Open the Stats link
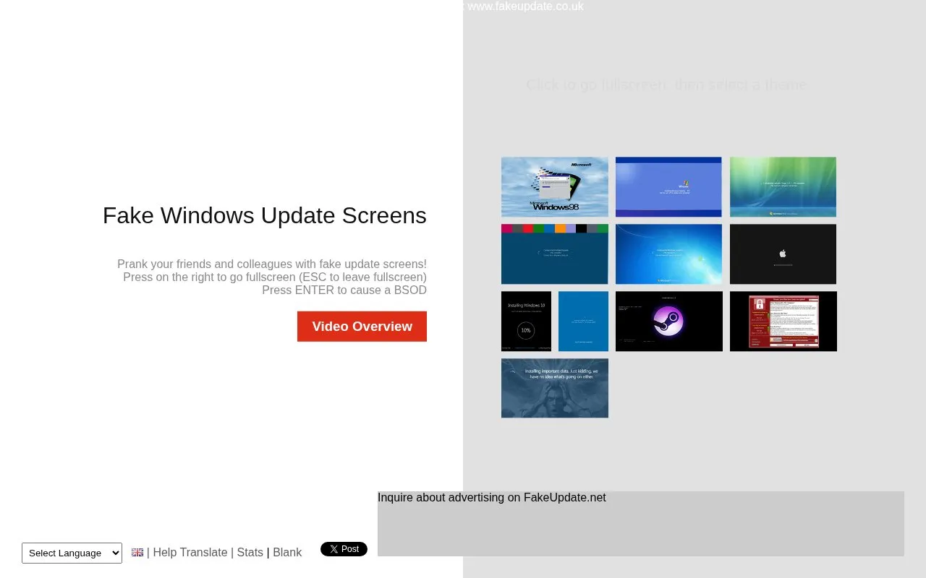Screen dimensions: 926x578 250,552
